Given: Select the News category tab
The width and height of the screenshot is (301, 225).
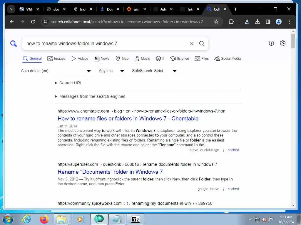Looking at the screenshot, I should pos(101,59).
